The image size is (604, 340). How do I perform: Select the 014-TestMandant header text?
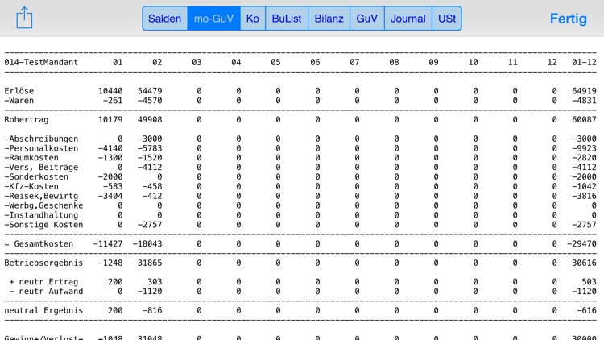(41, 63)
